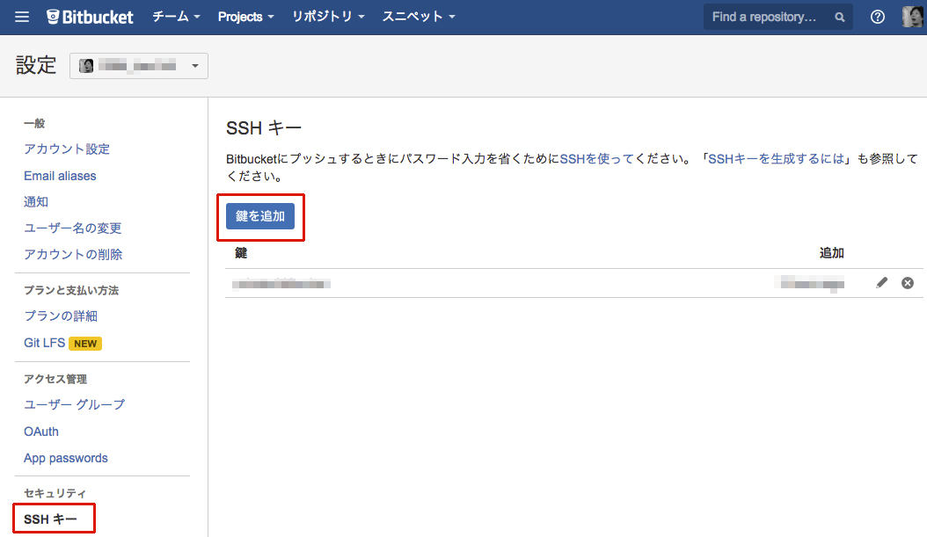Viewport: 927px width, 537px height.
Task: Expand the チーム dropdown
Action: [x=175, y=16]
